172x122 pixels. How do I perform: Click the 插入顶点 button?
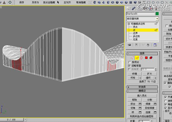click(142, 96)
